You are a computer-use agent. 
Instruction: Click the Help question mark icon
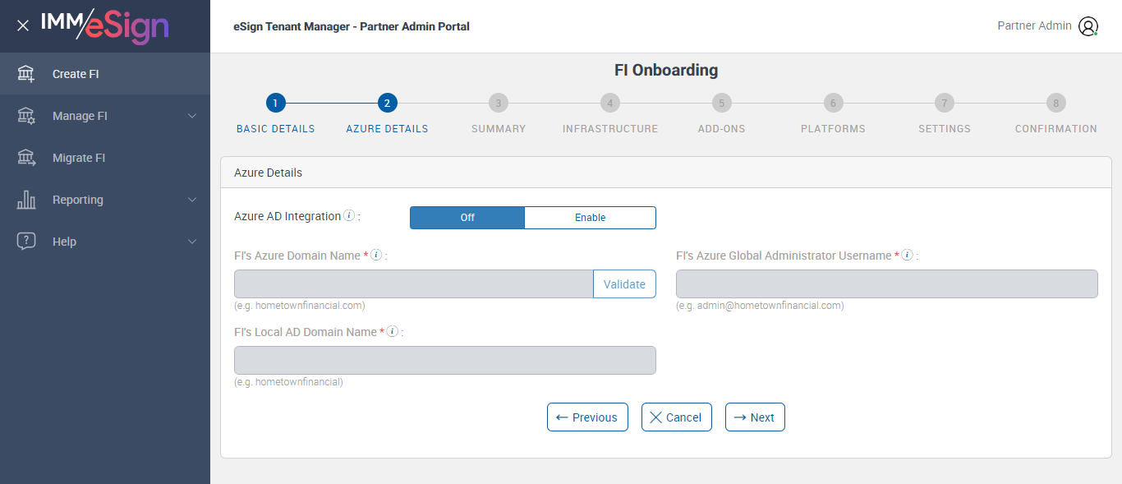pyautogui.click(x=26, y=242)
